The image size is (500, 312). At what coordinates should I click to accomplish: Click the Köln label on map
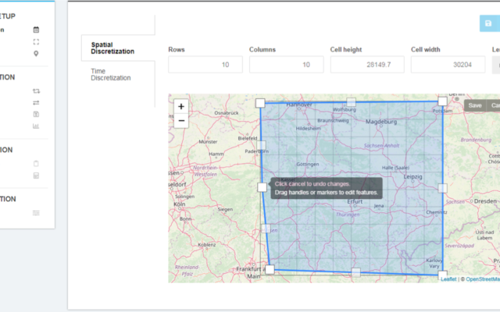pos(180,204)
